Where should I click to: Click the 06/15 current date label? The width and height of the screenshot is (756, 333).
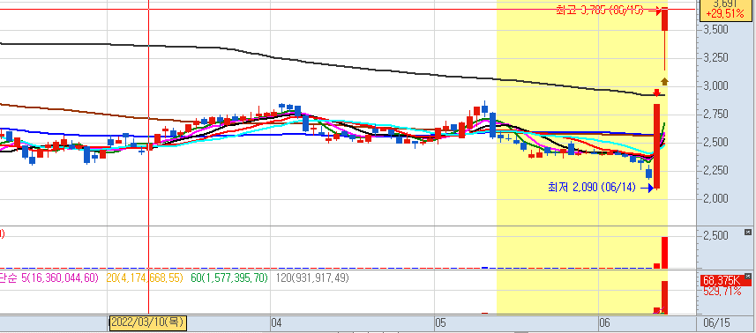(x=716, y=322)
